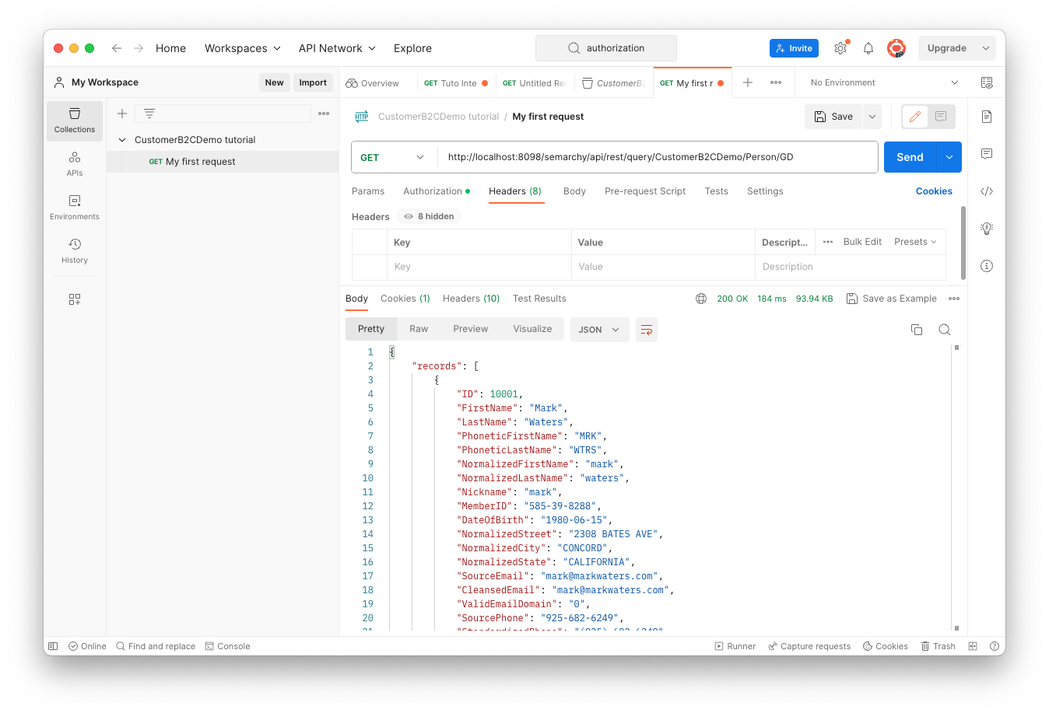Open the Console in status bar
The image size is (1049, 713).
pos(227,646)
